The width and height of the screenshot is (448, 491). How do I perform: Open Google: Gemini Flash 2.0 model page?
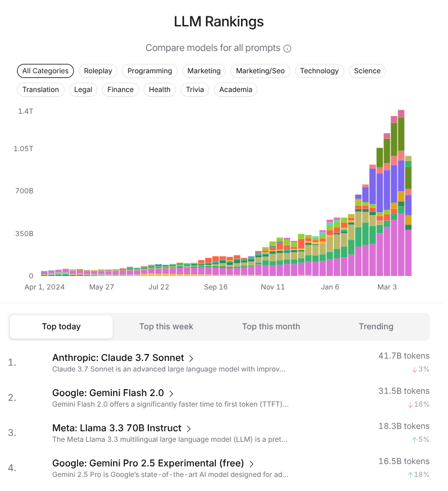(108, 393)
